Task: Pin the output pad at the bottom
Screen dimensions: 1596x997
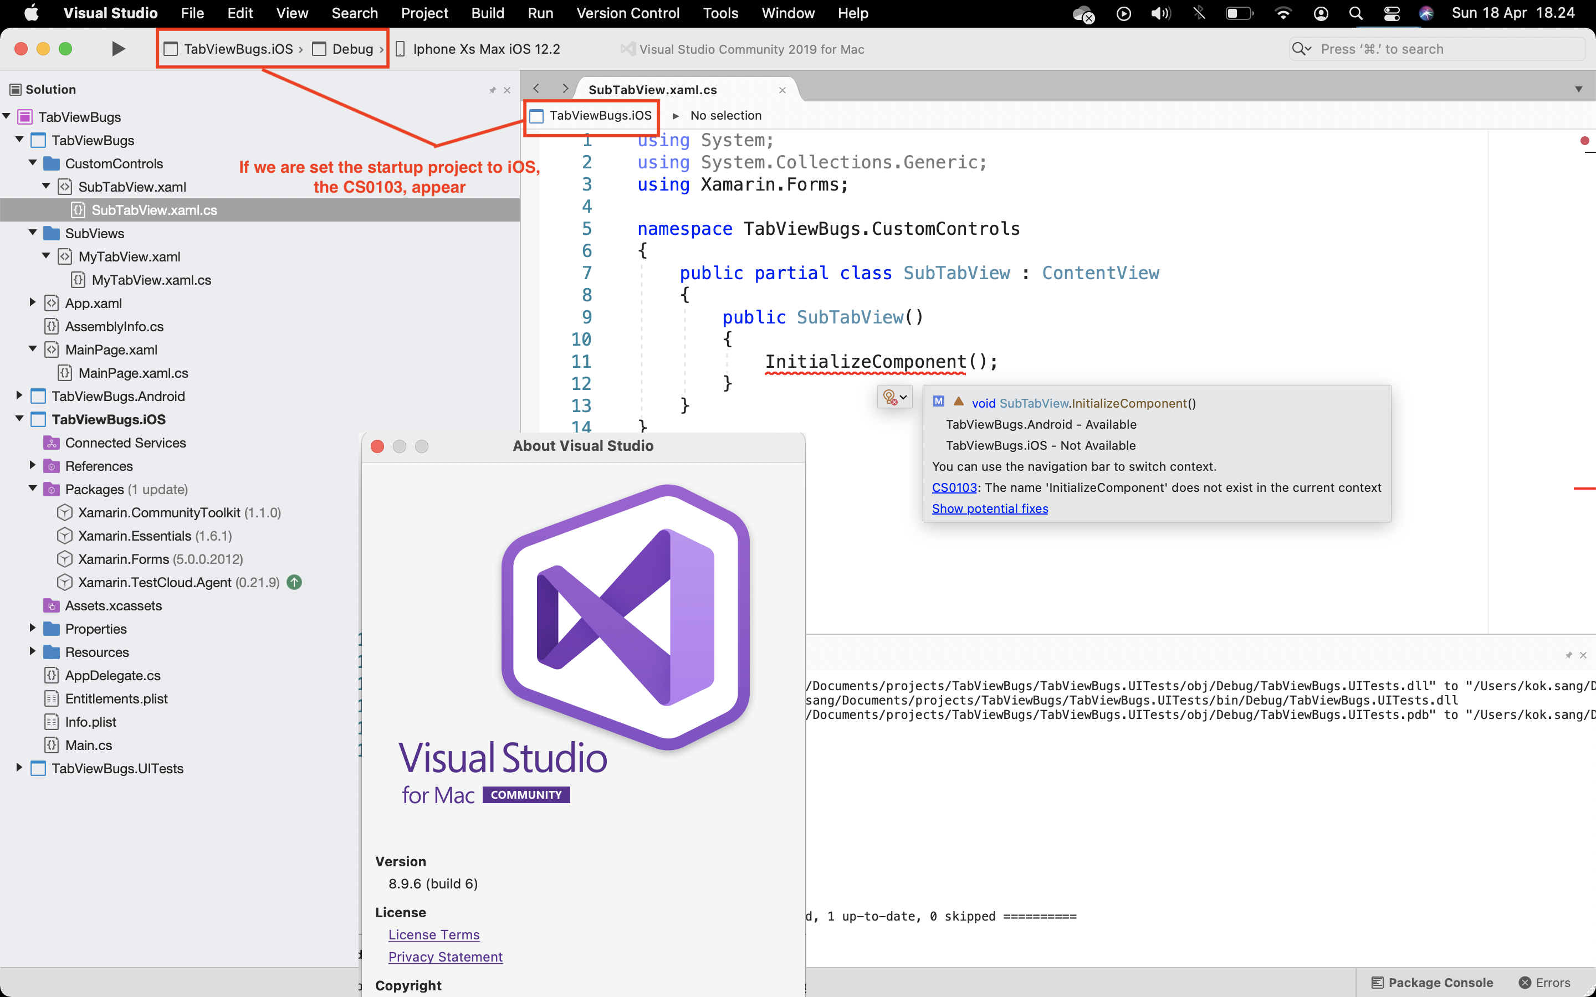Action: [1568, 655]
